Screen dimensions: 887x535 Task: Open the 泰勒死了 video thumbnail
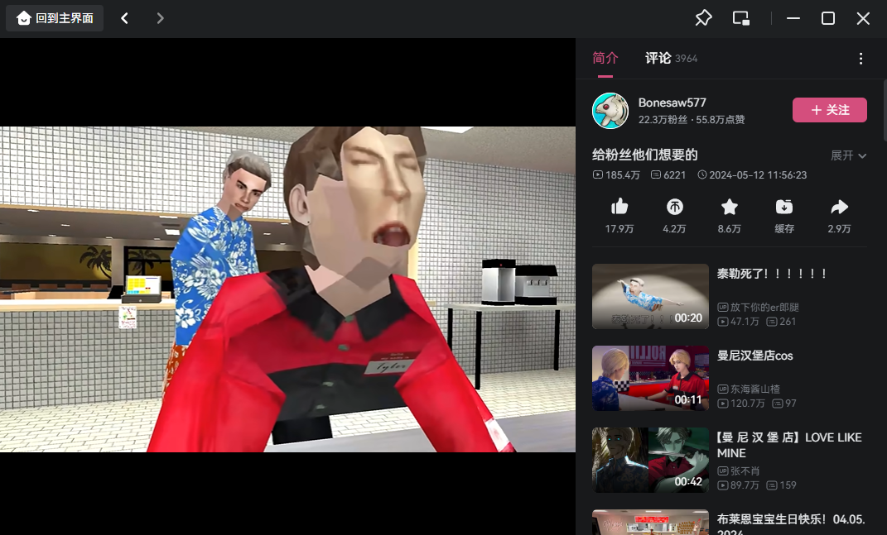650,297
